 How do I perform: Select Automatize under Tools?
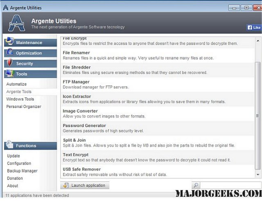point(16,84)
